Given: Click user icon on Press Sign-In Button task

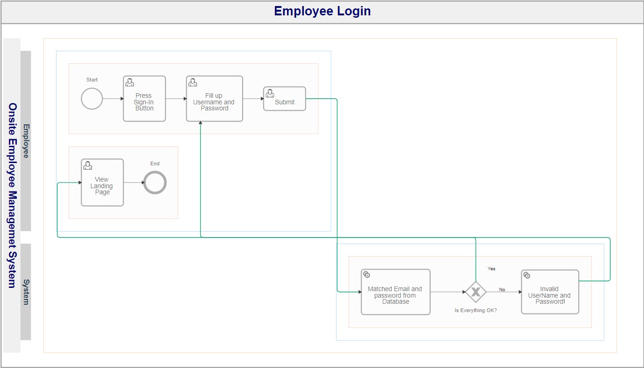Looking at the screenshot, I should pos(130,82).
